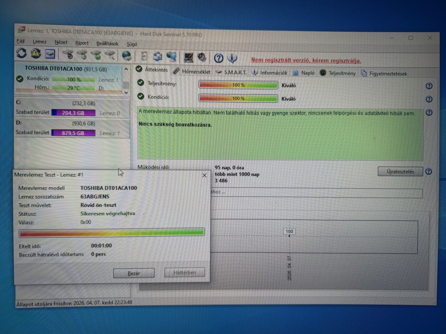
Task: Click the left-panel temperature value 29 °C
Action: [x=74, y=88]
